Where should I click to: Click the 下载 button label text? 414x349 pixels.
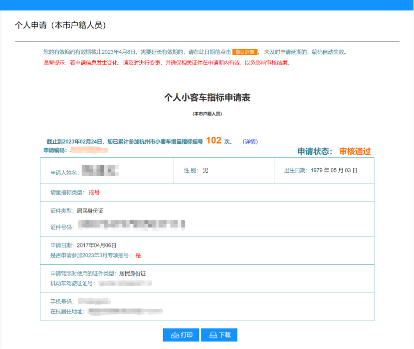(224, 335)
